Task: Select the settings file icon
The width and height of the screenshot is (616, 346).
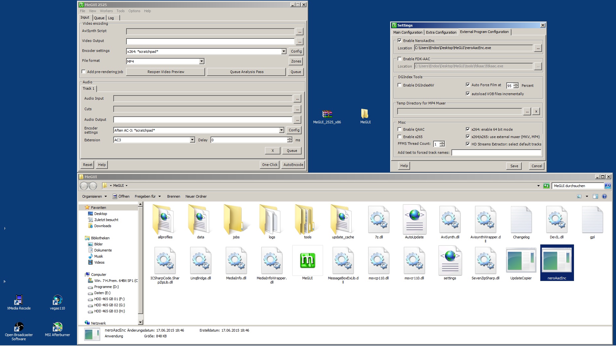Action: point(450,262)
